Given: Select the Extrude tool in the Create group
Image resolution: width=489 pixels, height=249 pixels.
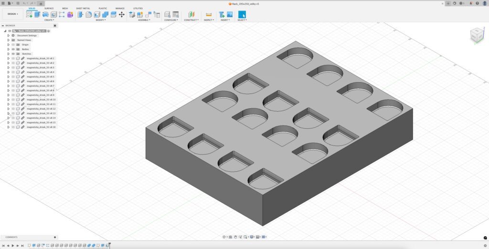Looking at the screenshot, I should tap(37, 14).
